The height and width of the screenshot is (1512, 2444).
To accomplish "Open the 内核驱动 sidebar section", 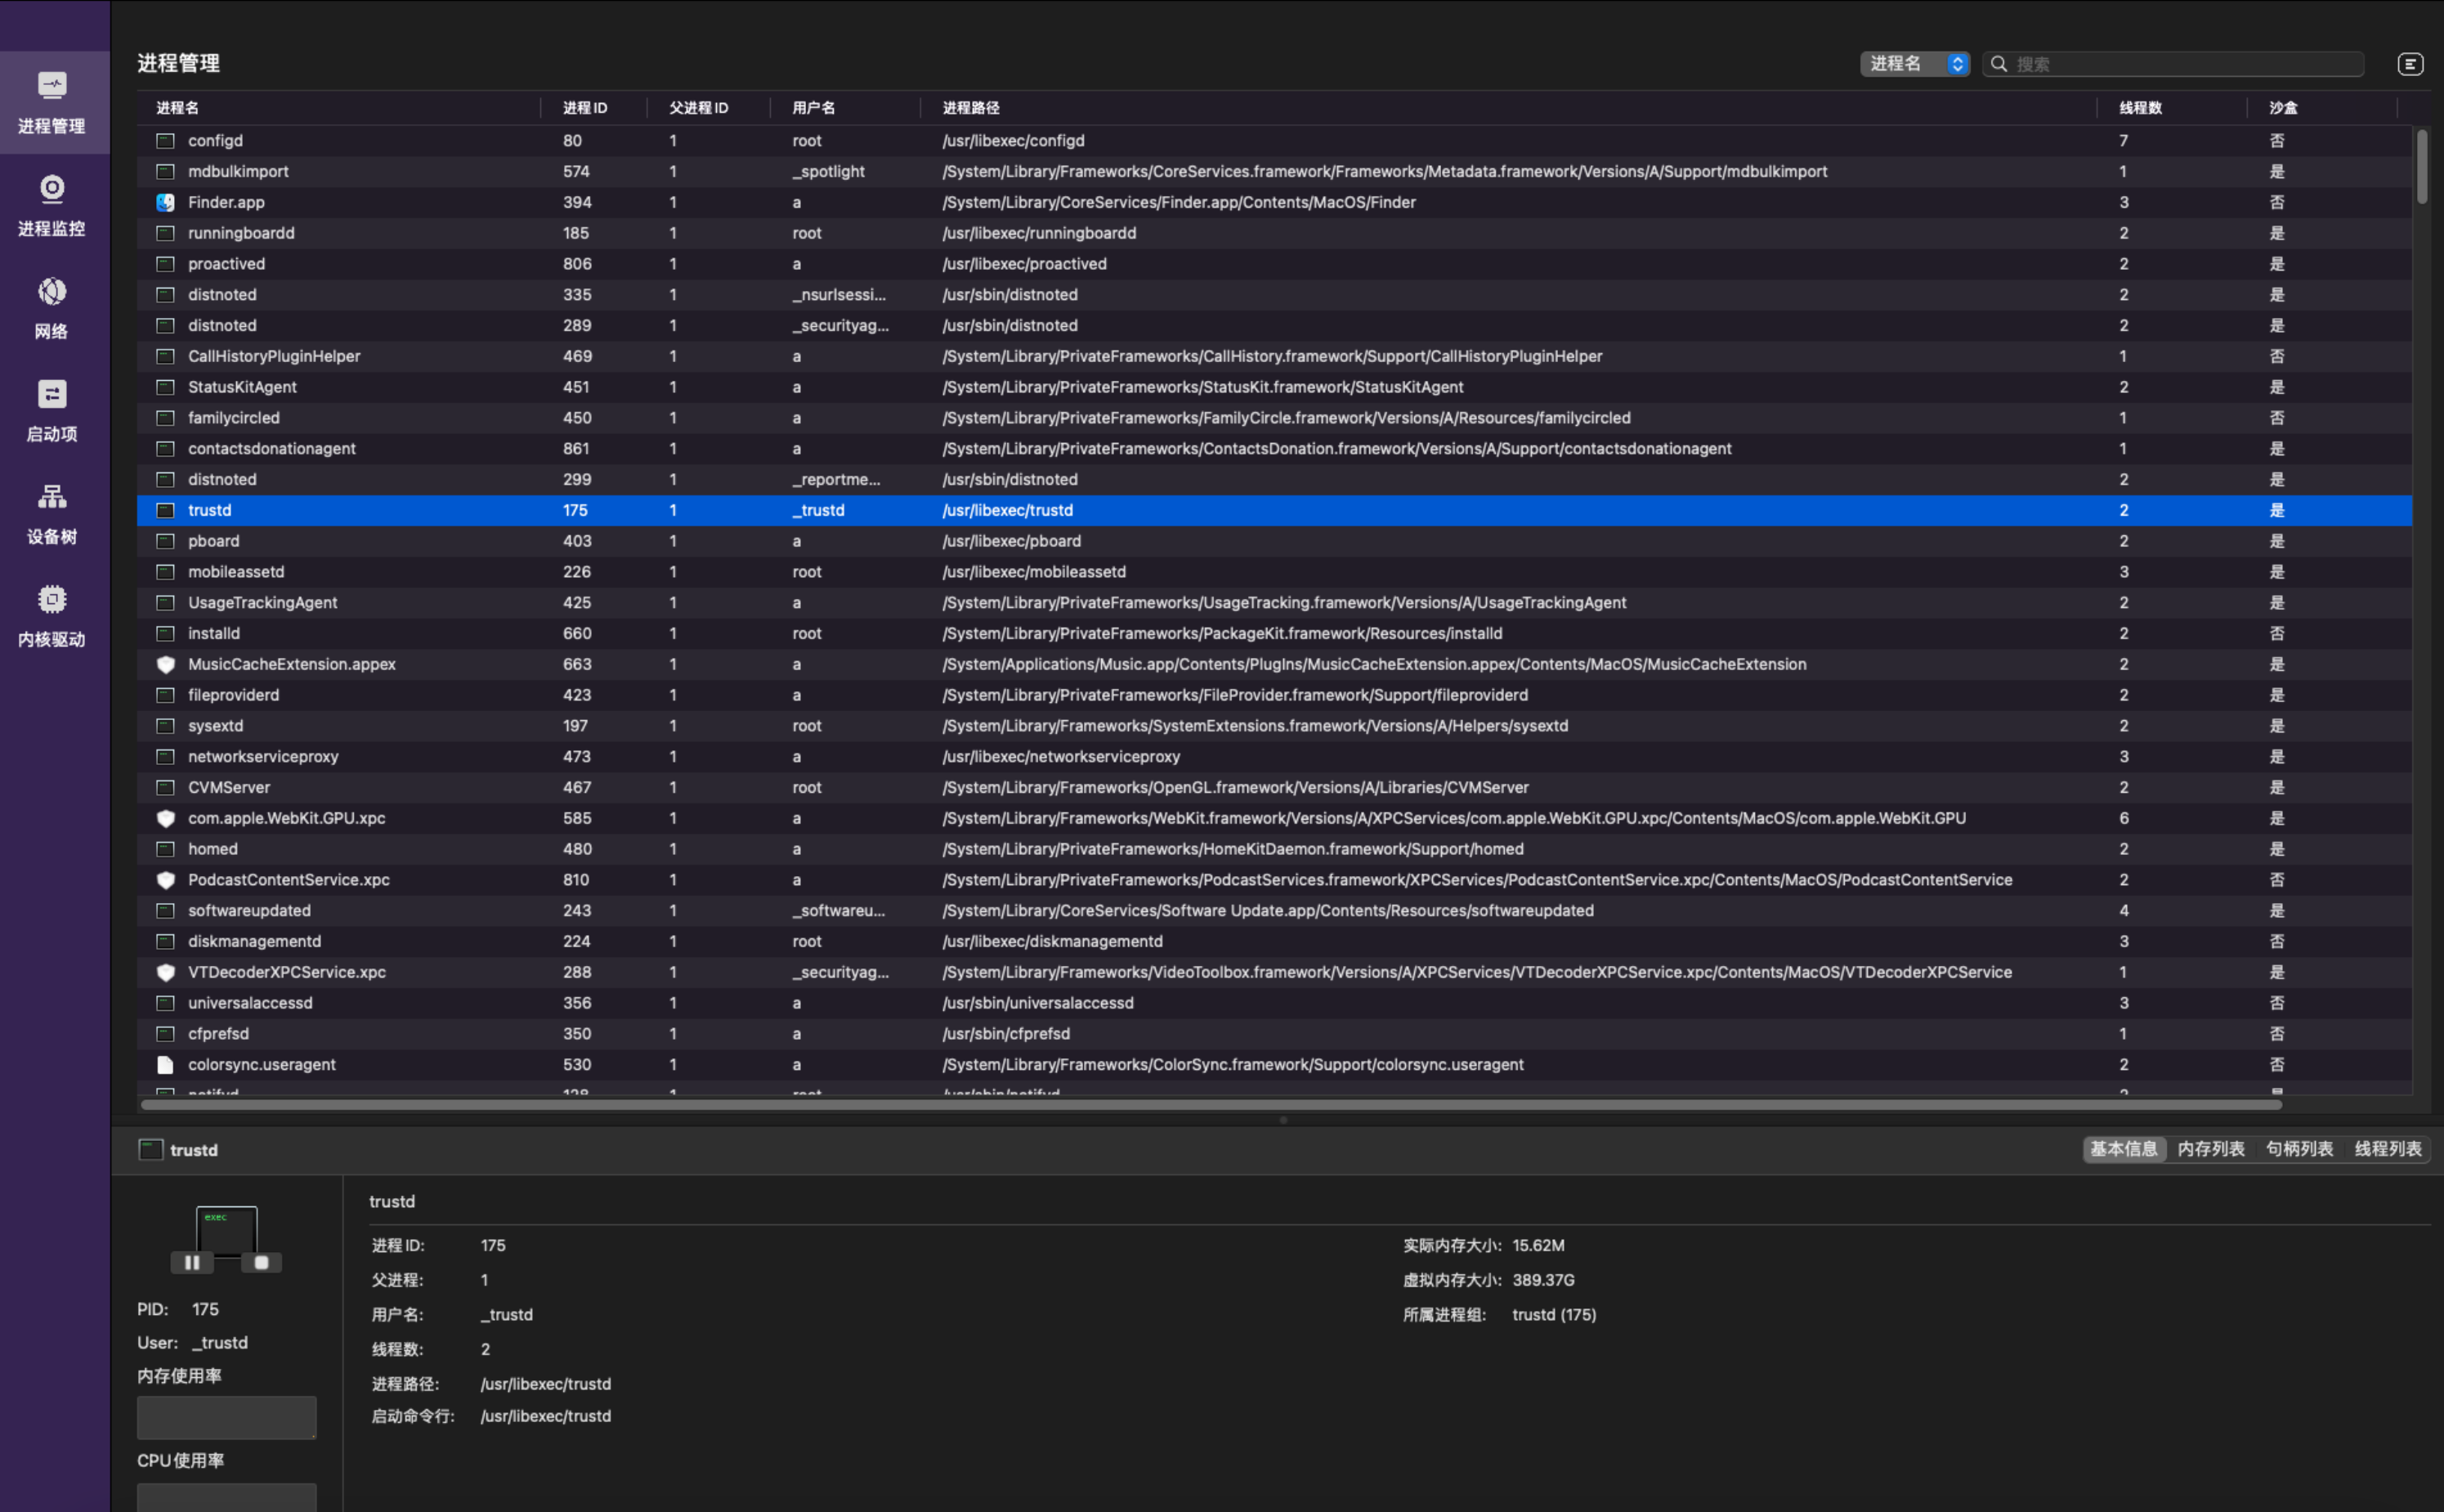I will pyautogui.click(x=52, y=616).
